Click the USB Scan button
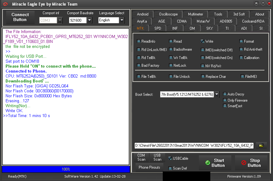 click(x=157, y=157)
